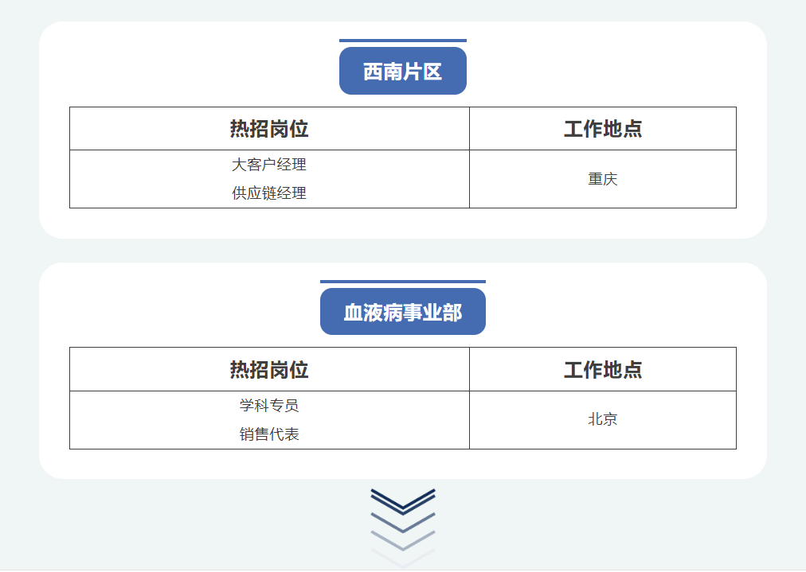The image size is (806, 572).
Task: Click the blue line above 西南片区
Action: click(402, 40)
